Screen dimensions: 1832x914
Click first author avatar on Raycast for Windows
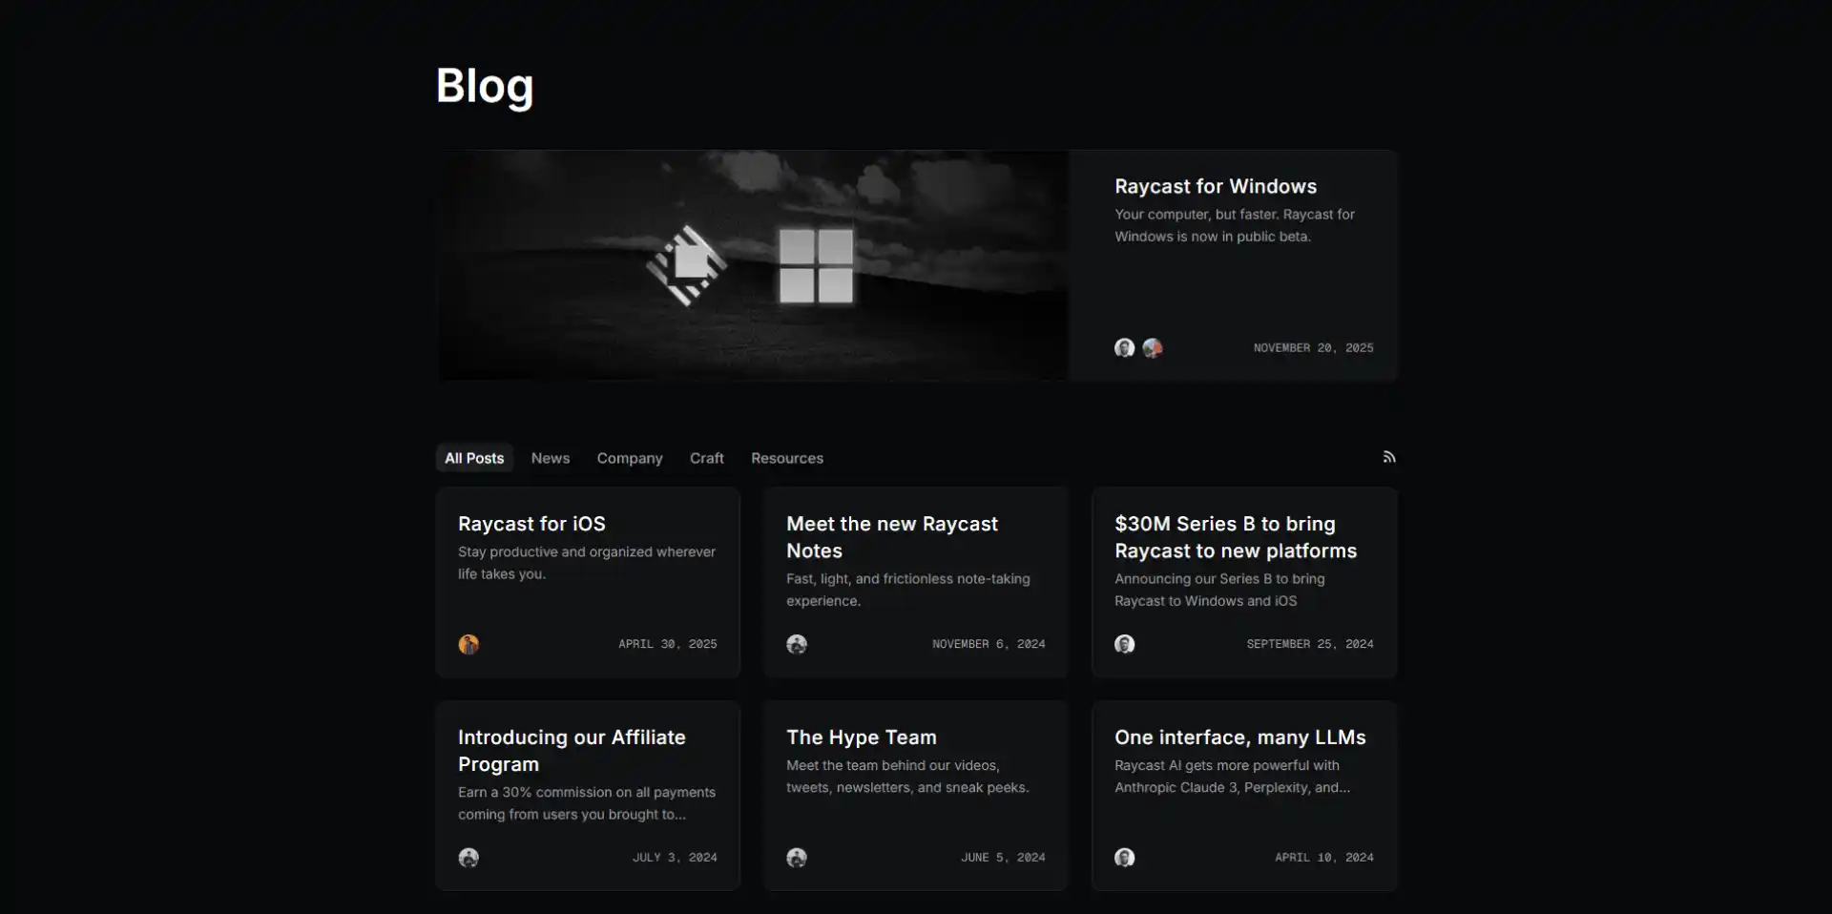[1125, 348]
